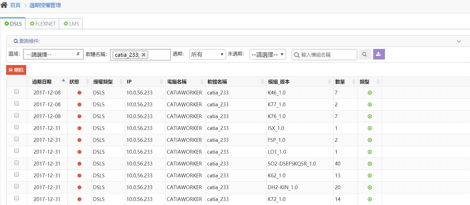Collapse the 查詢條件 panel with chevron
The height and width of the screenshot is (205, 470).
[459, 41]
